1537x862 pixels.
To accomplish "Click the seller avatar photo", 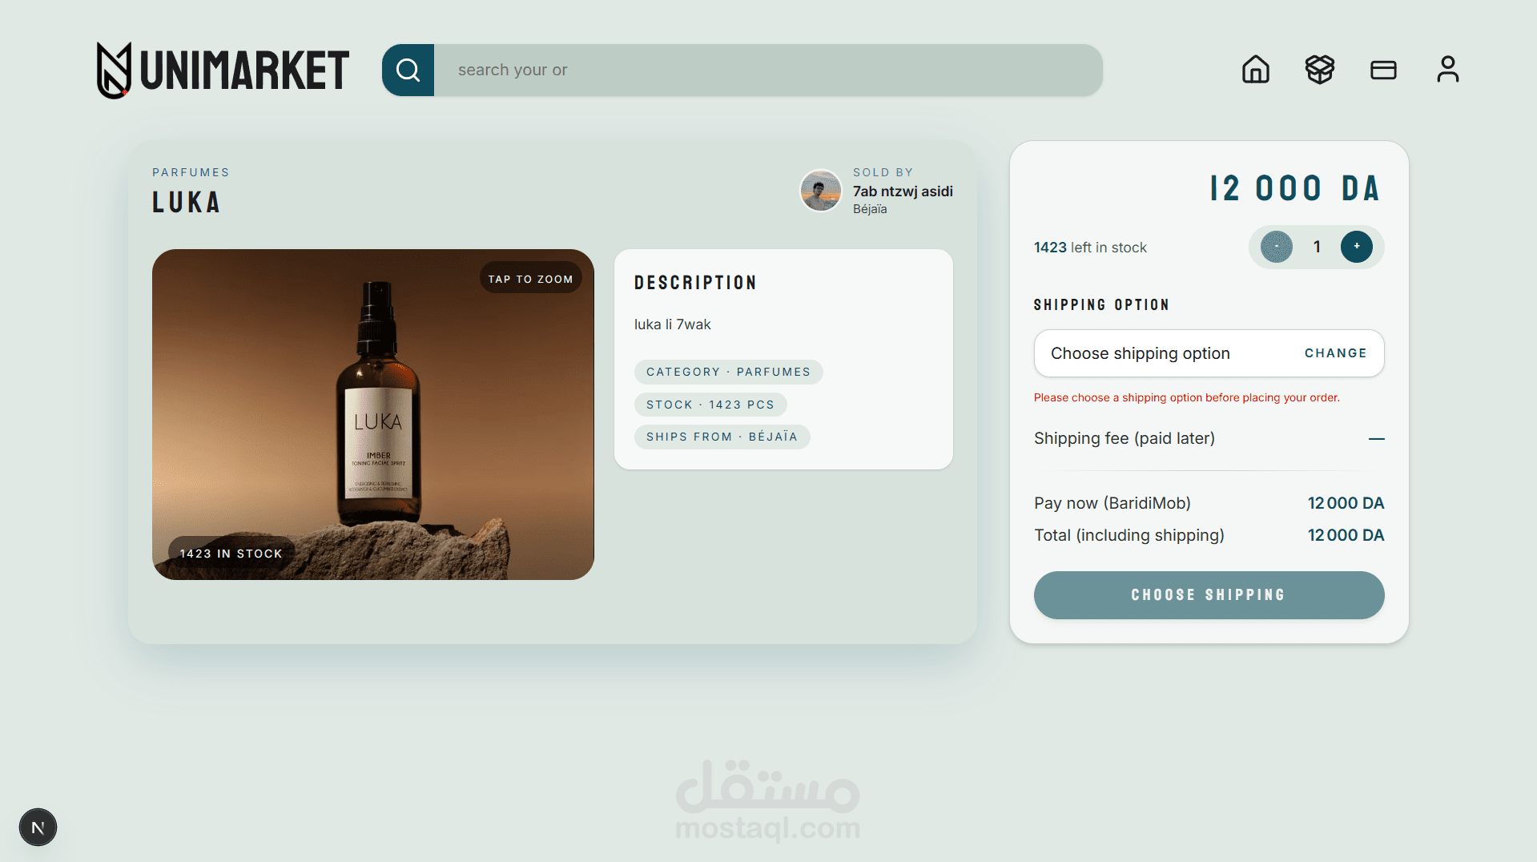I will pyautogui.click(x=821, y=191).
